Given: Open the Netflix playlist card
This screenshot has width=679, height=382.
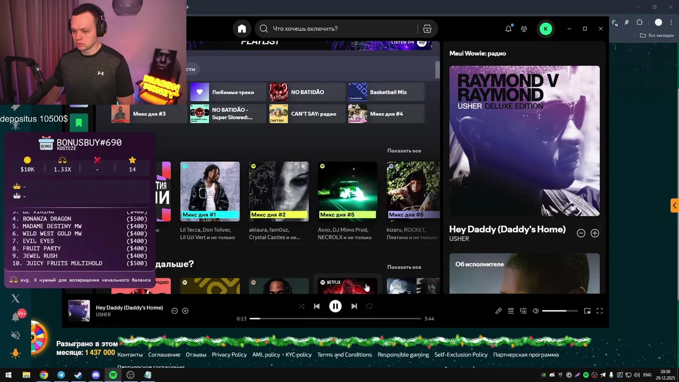Looking at the screenshot, I should point(347,285).
